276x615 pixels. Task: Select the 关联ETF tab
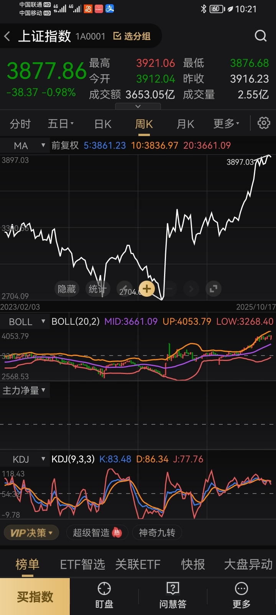tap(138, 564)
